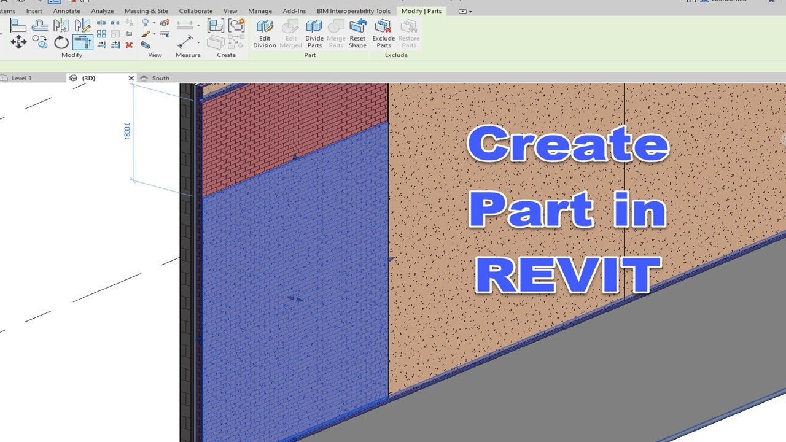Viewport: 786px width, 442px height.
Task: Open the Manage ribbon tab
Action: (260, 11)
